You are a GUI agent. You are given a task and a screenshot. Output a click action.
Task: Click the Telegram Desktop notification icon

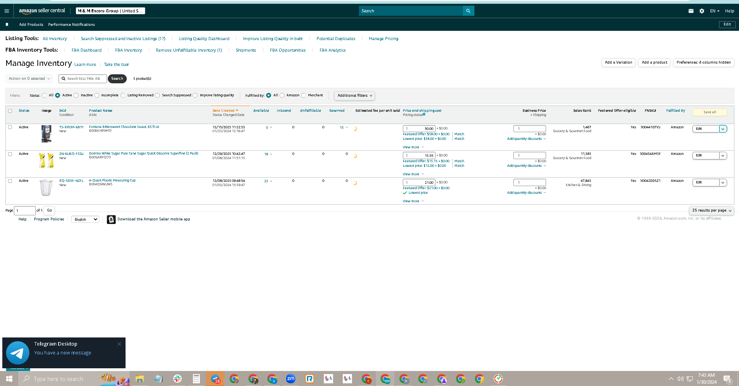18,352
